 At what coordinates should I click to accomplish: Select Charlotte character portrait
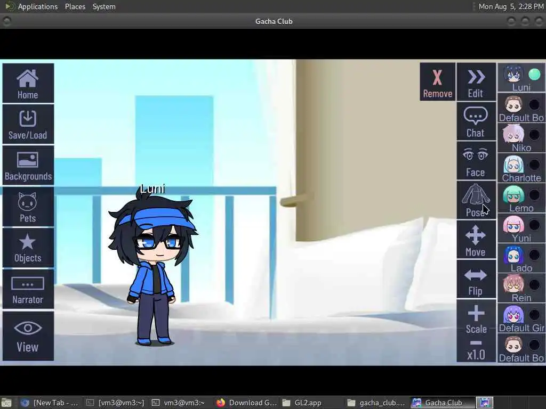pos(513,165)
